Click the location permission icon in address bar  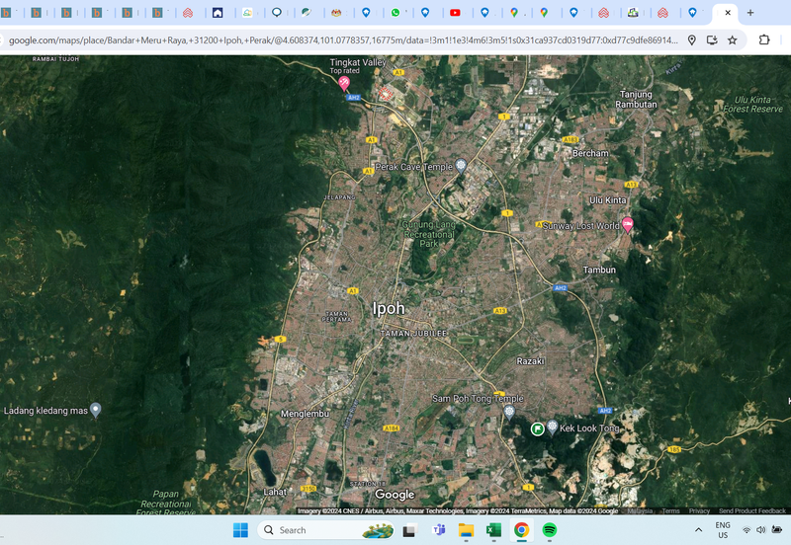[692, 40]
